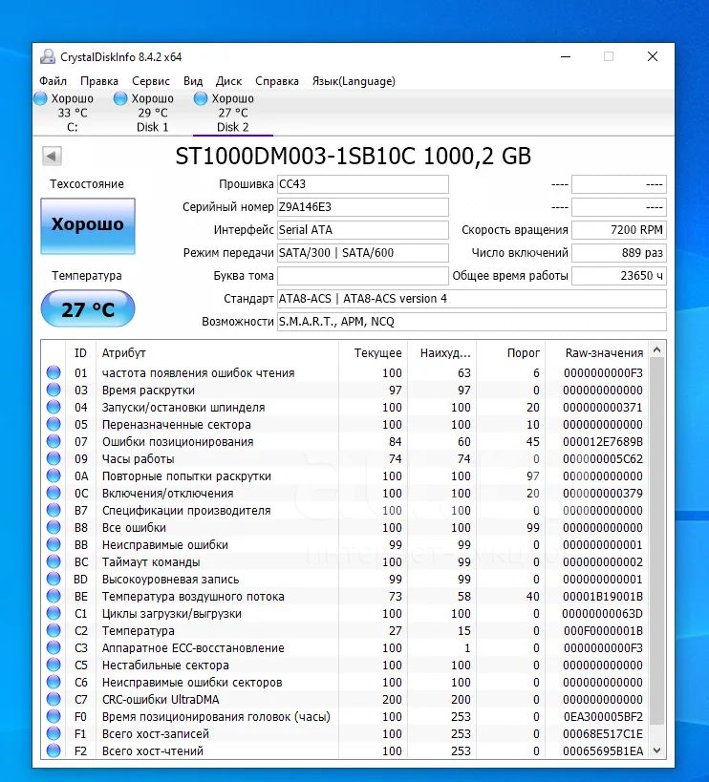Open the Правка menu
The image size is (709, 782).
[99, 81]
